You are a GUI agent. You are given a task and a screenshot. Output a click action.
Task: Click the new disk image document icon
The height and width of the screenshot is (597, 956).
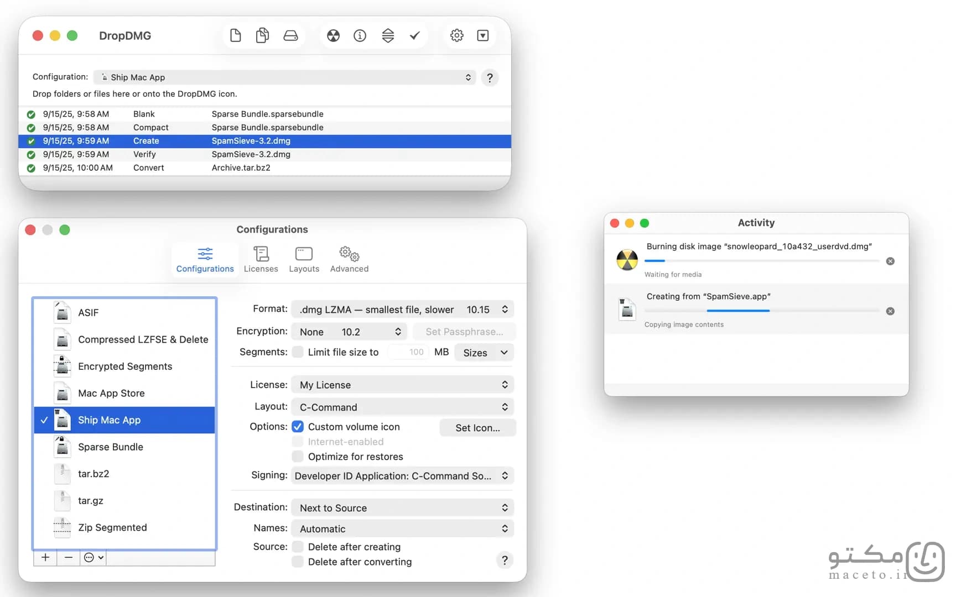tap(235, 35)
